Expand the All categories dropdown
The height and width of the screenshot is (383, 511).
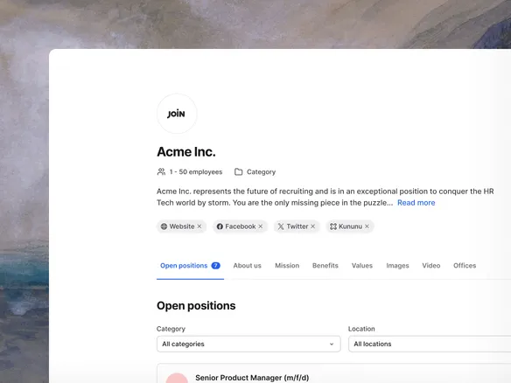coord(248,344)
